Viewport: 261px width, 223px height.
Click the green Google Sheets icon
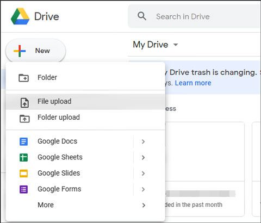pyautogui.click(x=24, y=157)
